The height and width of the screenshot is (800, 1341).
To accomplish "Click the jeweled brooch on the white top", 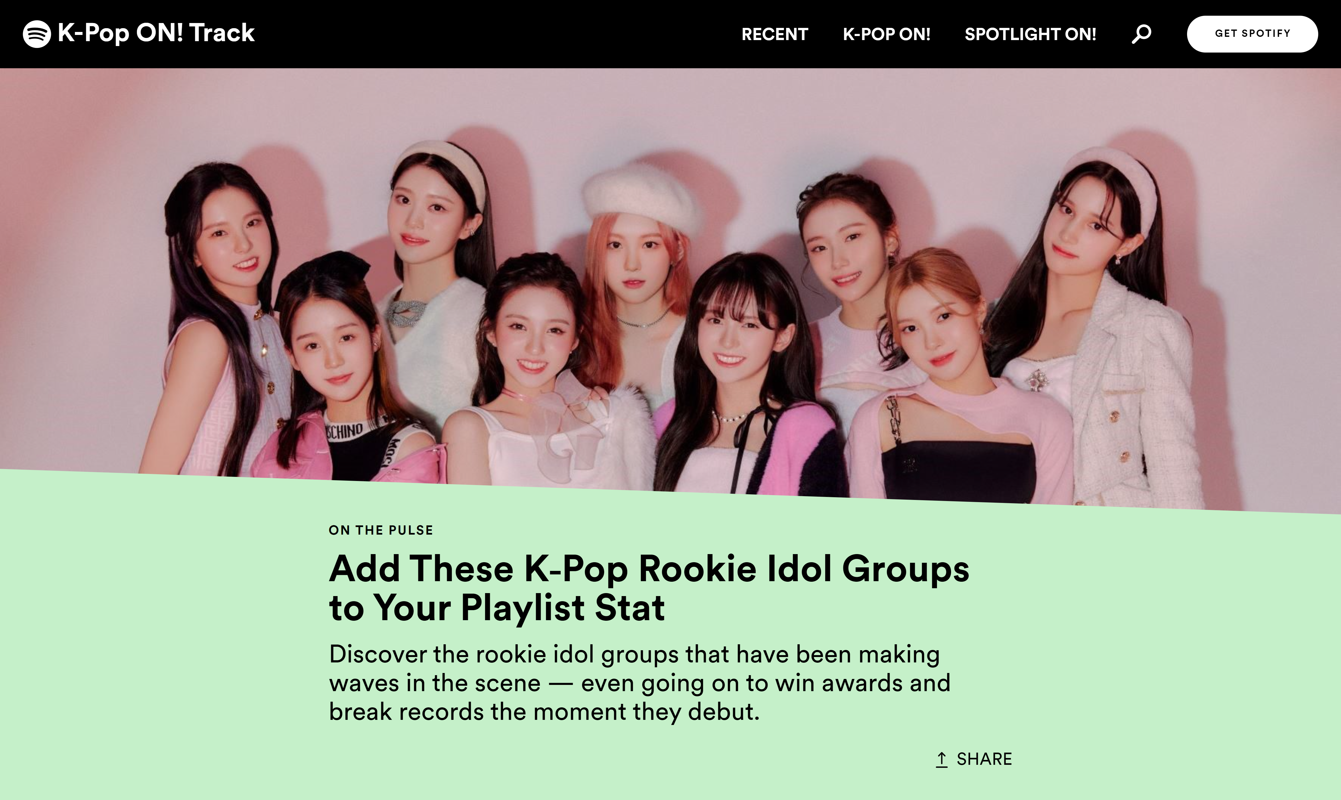I will coord(1036,380).
